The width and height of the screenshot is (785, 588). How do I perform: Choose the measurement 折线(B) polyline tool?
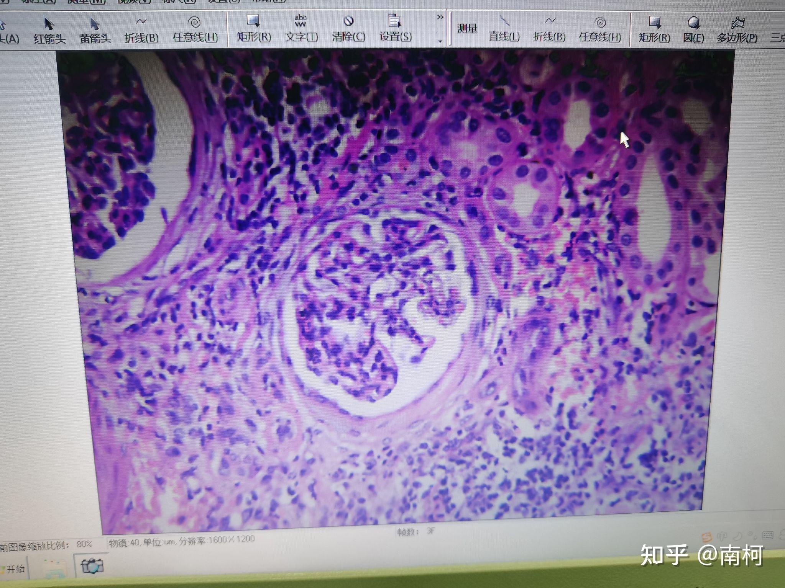(x=549, y=29)
